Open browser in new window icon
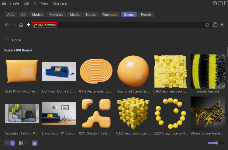Screen dimensions: 228x150 click(226, 3)
